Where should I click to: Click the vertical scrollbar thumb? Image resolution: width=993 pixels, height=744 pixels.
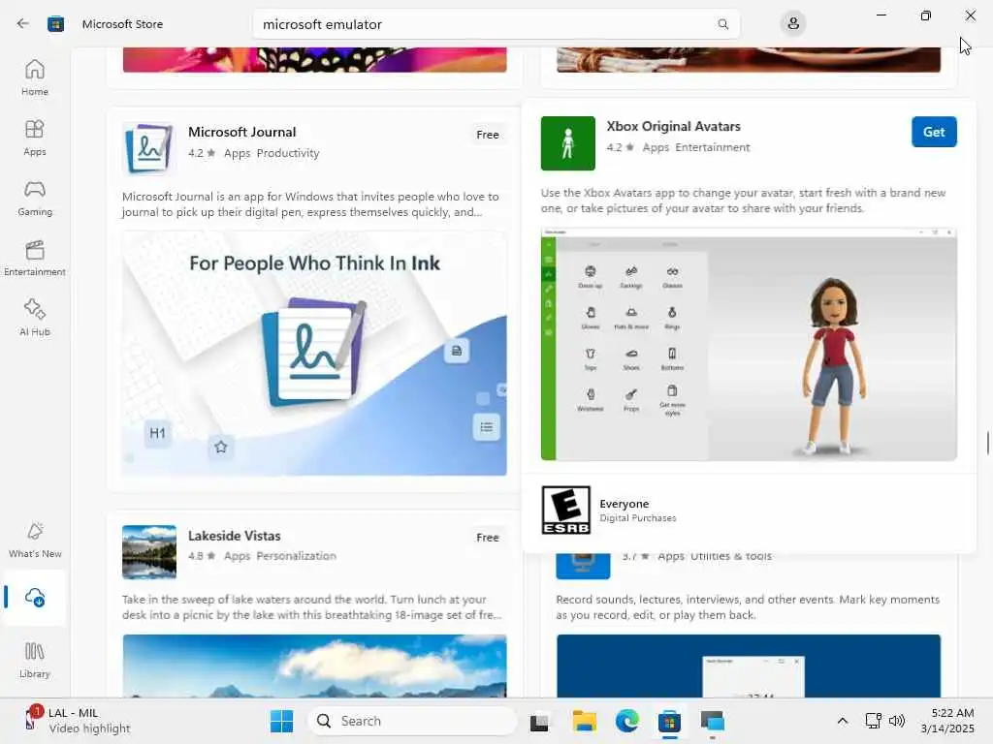(x=987, y=442)
